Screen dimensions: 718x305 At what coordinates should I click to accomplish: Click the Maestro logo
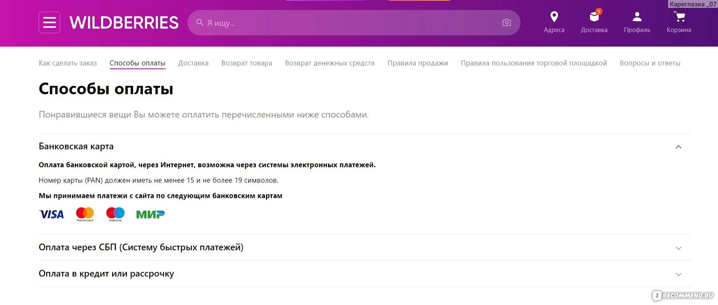(115, 214)
